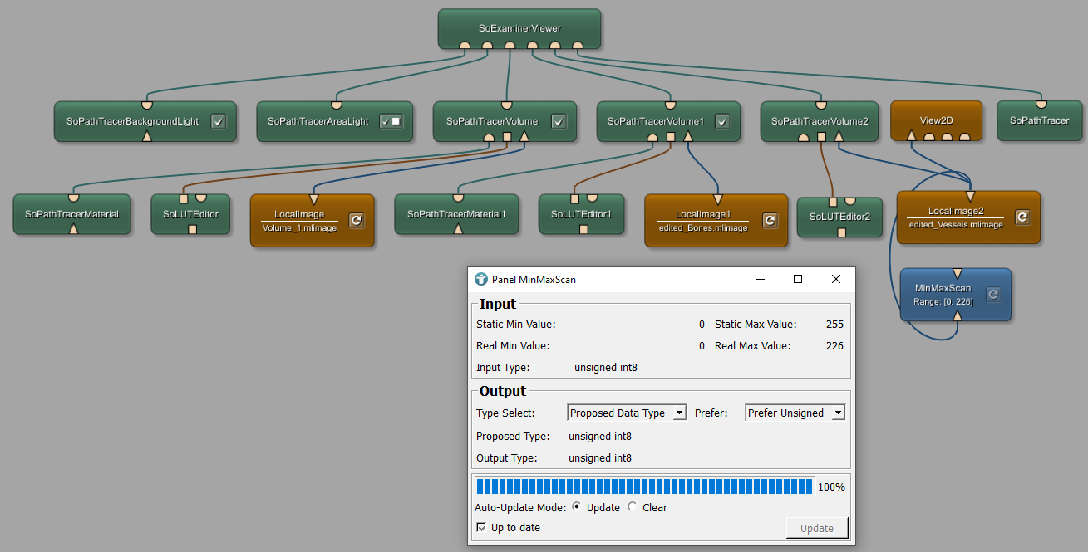Click the reload icon on LocalImage1 node
This screenshot has height=552, width=1088.
tap(770, 220)
